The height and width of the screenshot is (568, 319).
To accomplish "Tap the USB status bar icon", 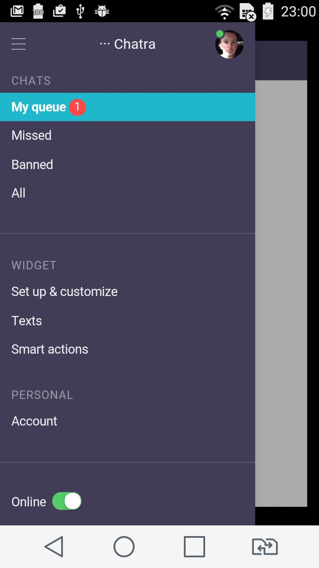I will (80, 11).
